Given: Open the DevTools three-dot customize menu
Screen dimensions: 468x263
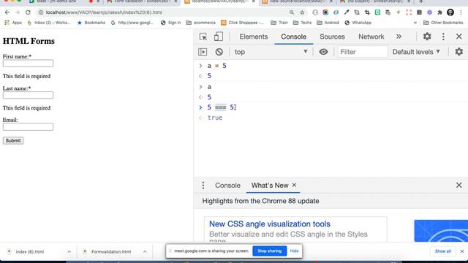Looking at the screenshot, I should pyautogui.click(x=443, y=37).
